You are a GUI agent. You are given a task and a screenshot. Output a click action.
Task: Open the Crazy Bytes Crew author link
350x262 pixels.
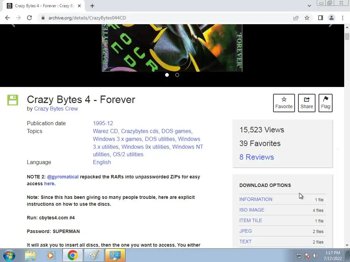click(x=56, y=109)
